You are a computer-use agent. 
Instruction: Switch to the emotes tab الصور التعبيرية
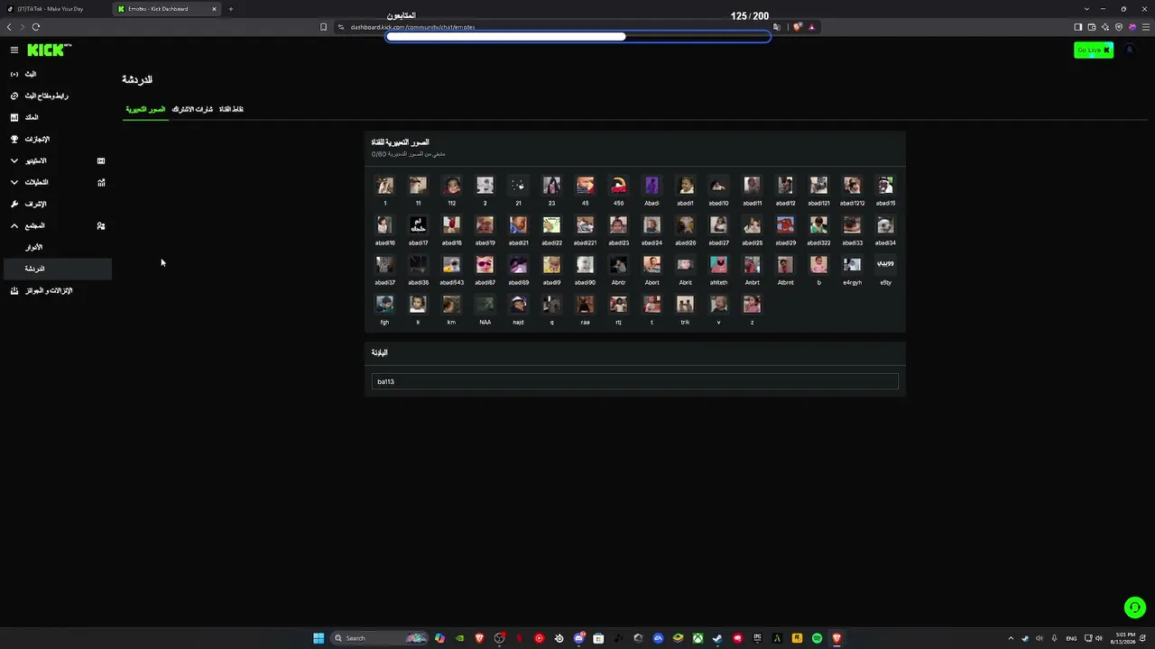point(145,109)
